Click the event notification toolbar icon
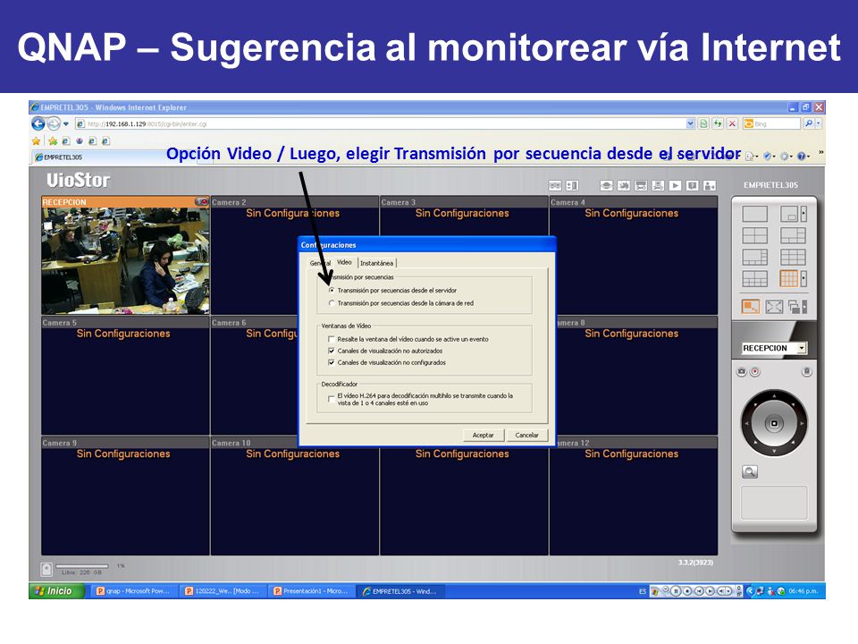 point(692,186)
